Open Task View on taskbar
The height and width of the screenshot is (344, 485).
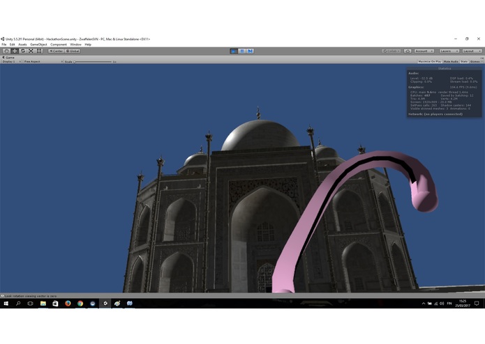coord(30,304)
